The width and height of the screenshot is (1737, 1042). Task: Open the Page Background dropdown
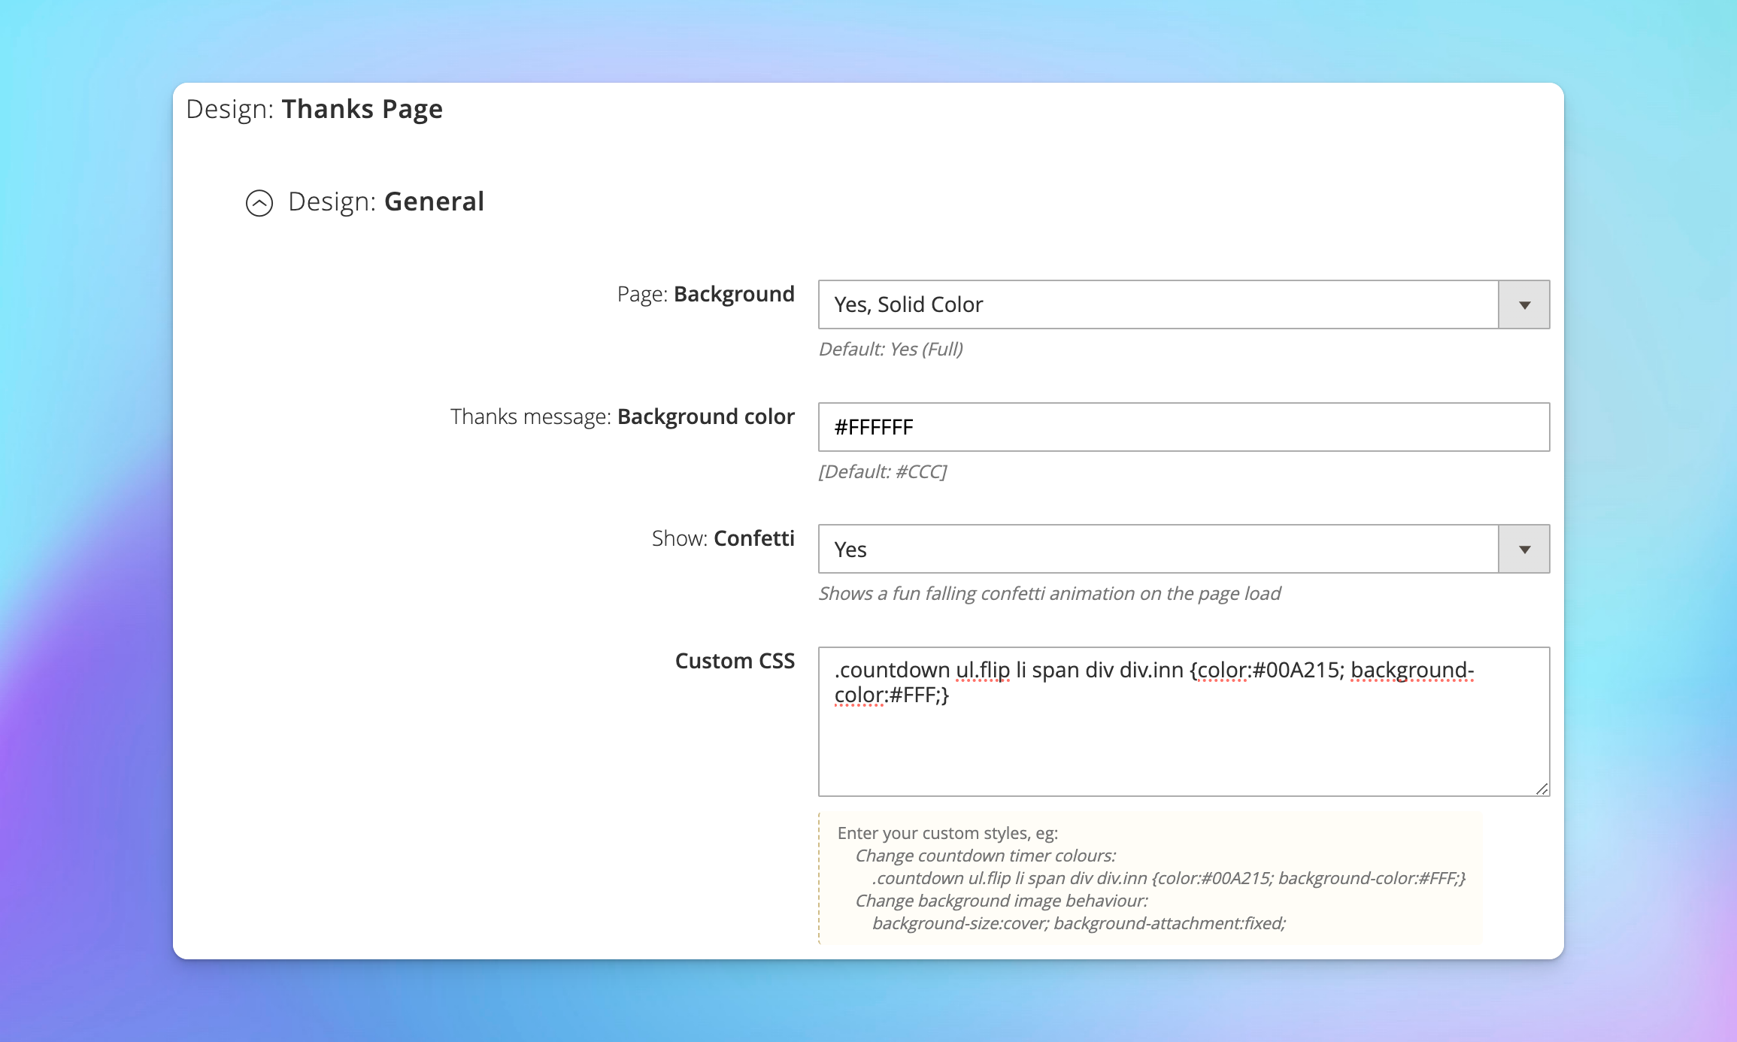click(1184, 304)
